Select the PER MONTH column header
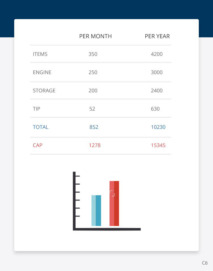213x271 pixels. click(95, 36)
